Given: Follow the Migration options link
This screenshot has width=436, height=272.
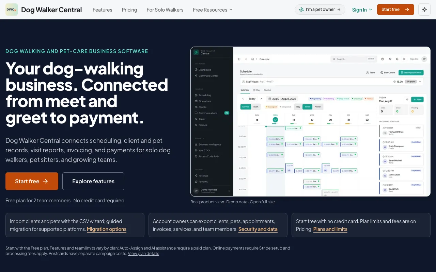Looking at the screenshot, I should (107, 229).
